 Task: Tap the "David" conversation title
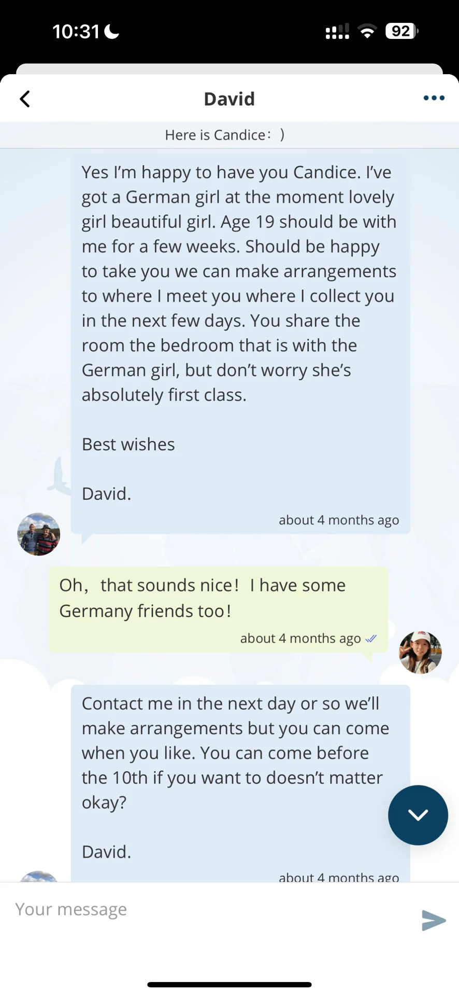tap(229, 99)
